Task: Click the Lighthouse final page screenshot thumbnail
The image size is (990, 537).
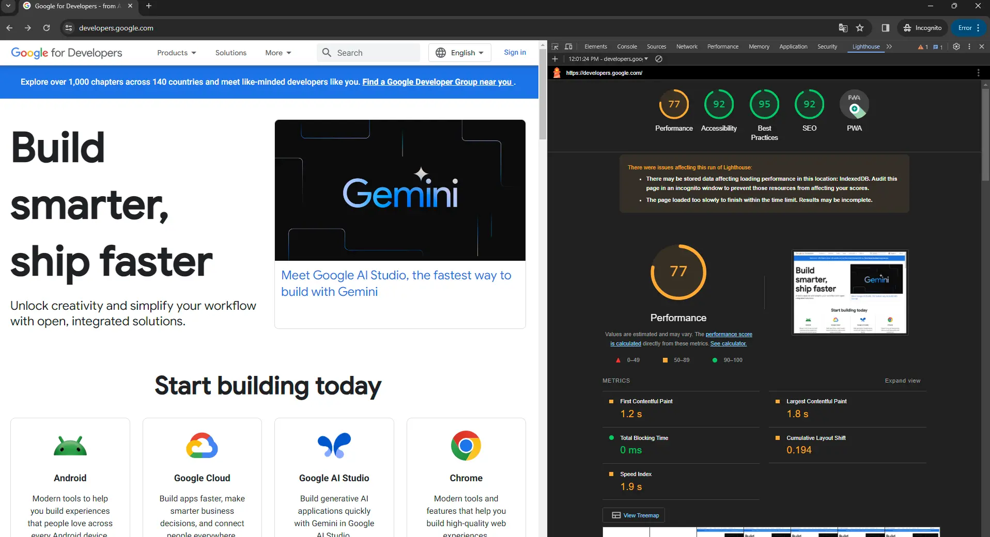Action: pyautogui.click(x=850, y=292)
